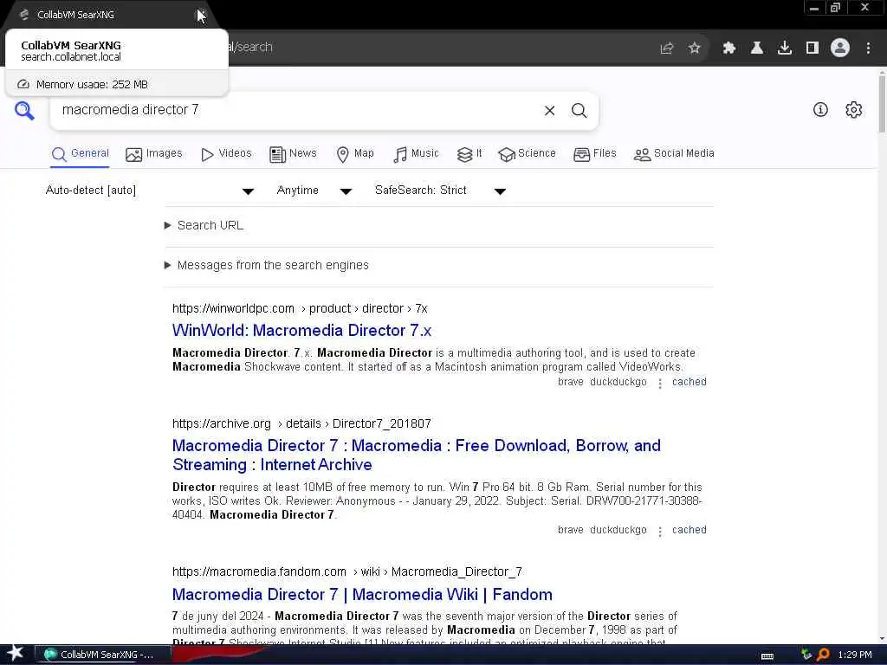
Task: Open options dots for the WinWorld result
Action: coord(659,383)
